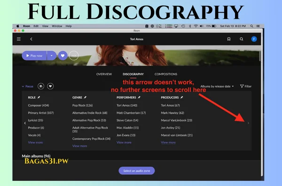Filter by performer Steve Caton (14)
Viewport: 282px width, 186px height.
click(x=127, y=120)
